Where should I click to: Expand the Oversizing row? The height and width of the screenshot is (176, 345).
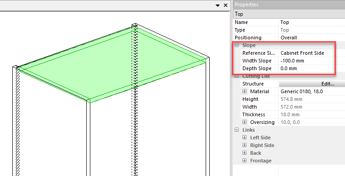click(x=244, y=122)
